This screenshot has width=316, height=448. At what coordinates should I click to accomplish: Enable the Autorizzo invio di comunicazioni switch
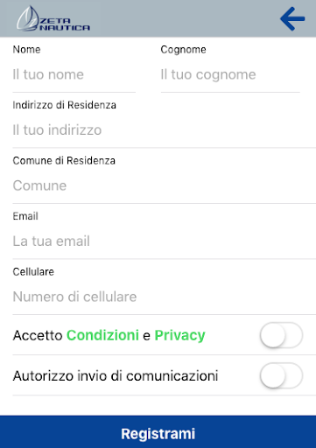(281, 375)
